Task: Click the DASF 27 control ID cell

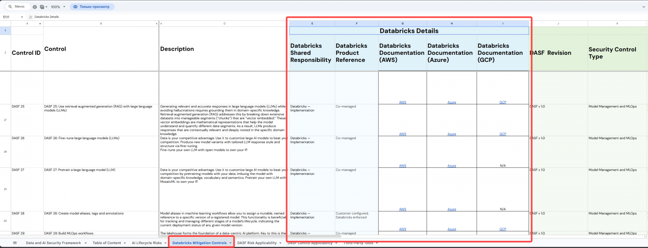Action: click(27, 189)
